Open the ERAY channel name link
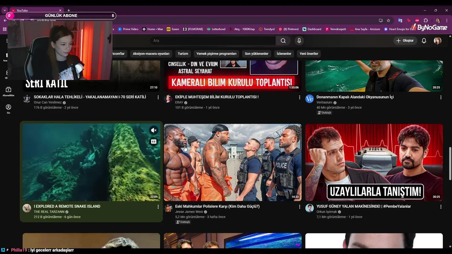The image size is (452, 254). (179, 102)
